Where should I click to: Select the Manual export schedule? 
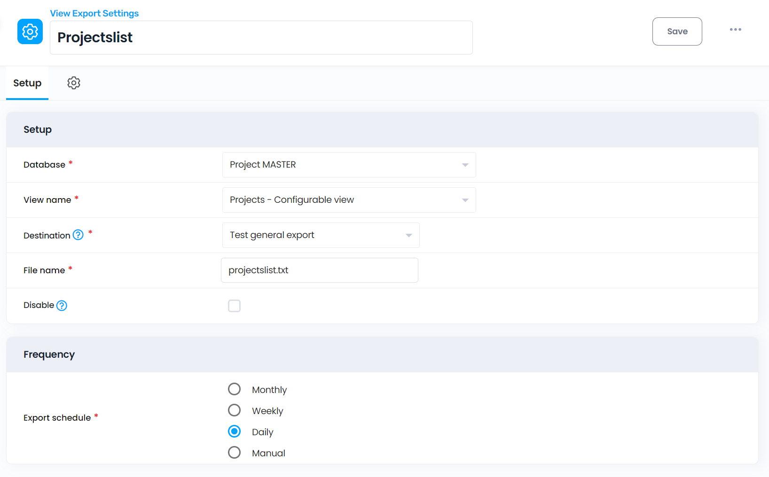[234, 453]
